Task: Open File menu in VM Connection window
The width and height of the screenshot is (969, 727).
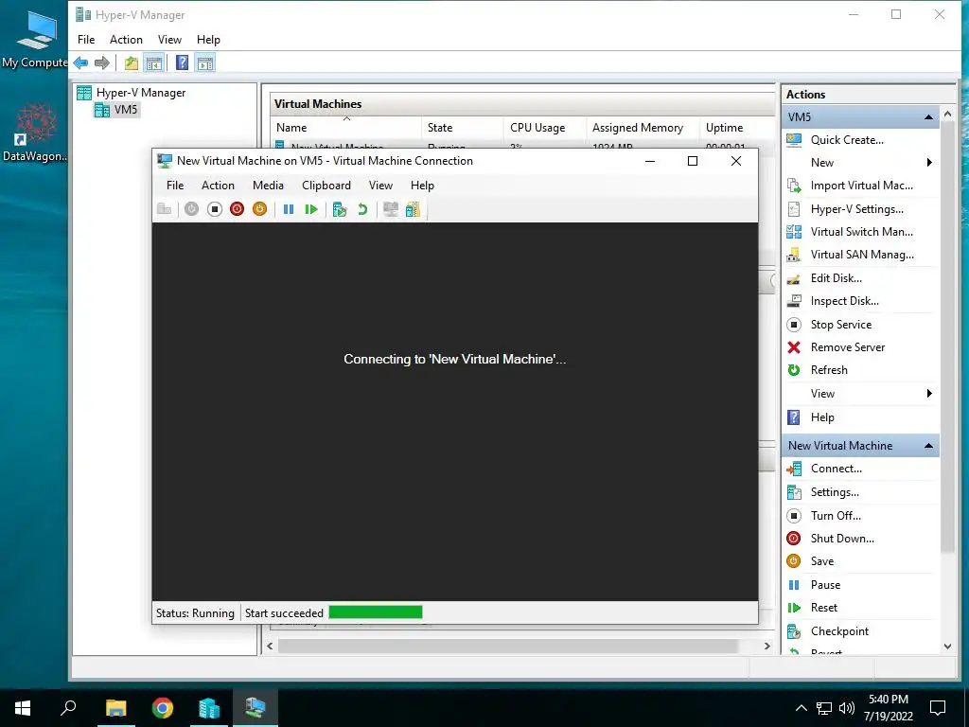Action: tap(175, 186)
